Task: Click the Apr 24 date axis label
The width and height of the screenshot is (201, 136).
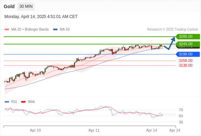Action: (175, 130)
